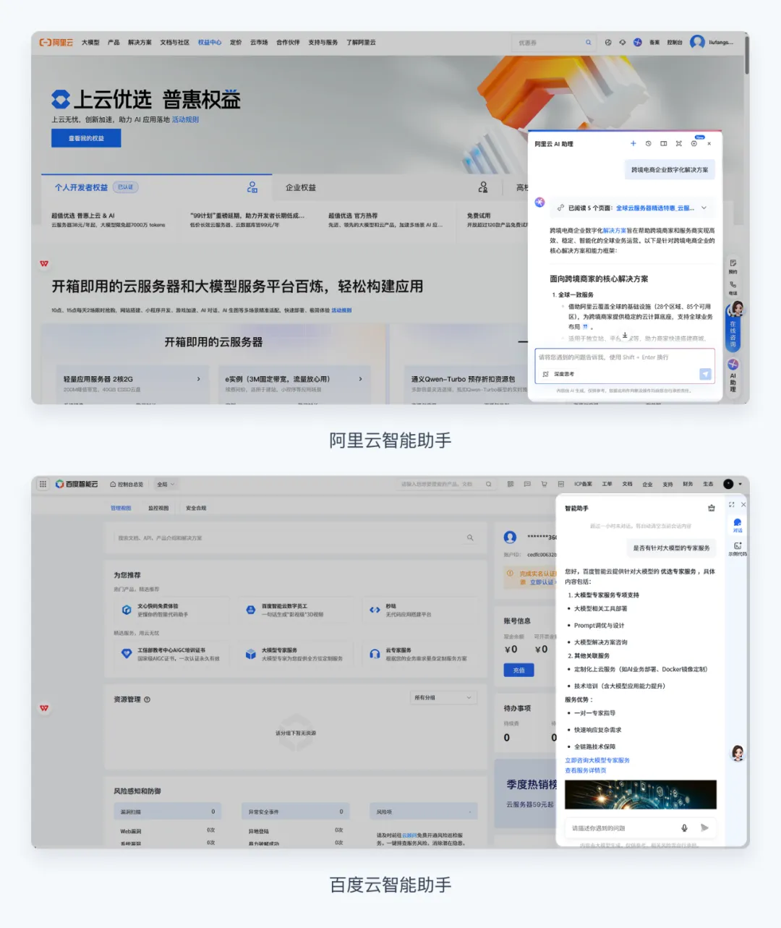Open the Aliyun AI assistant settings gear
This screenshot has width=781, height=928.
click(694, 143)
